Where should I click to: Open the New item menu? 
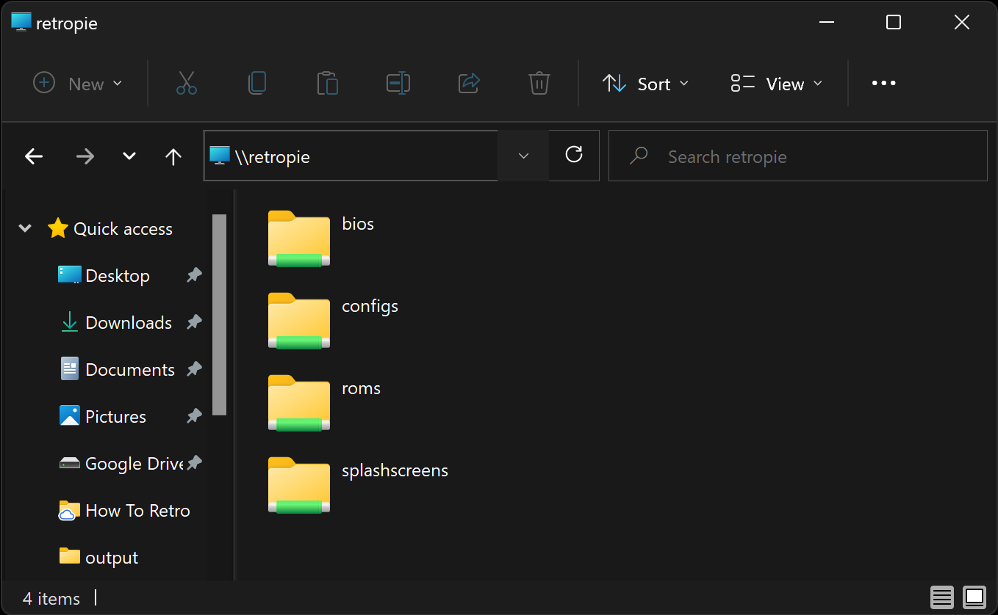pos(78,84)
